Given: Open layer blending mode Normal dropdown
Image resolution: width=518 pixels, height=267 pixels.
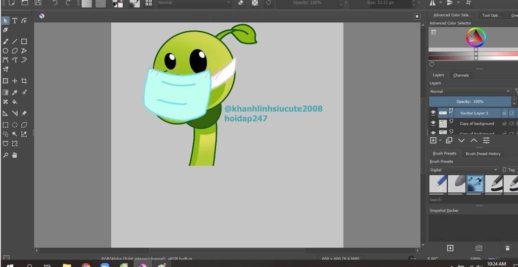Looking at the screenshot, I should [x=470, y=91].
